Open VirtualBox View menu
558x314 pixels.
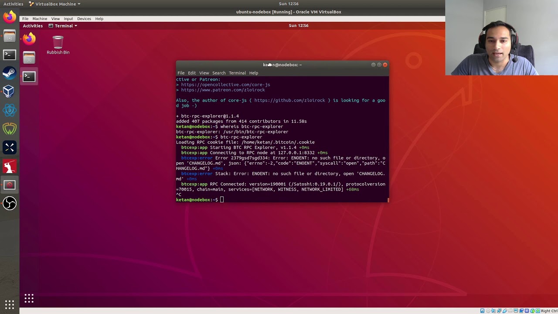[55, 19]
